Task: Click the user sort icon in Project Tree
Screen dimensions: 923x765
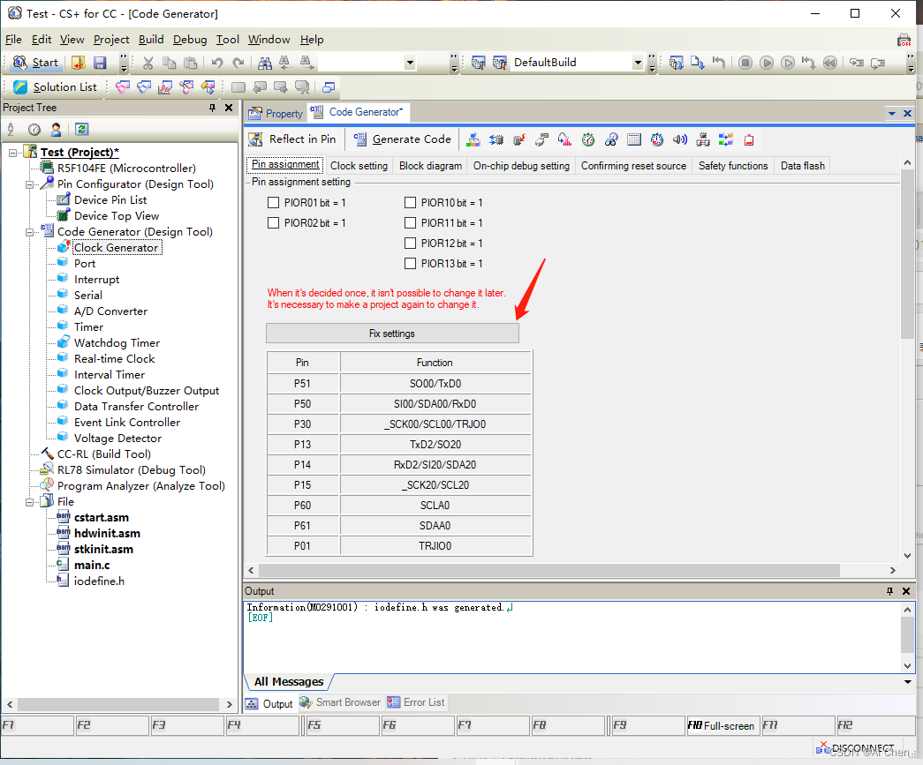Action: 56,130
